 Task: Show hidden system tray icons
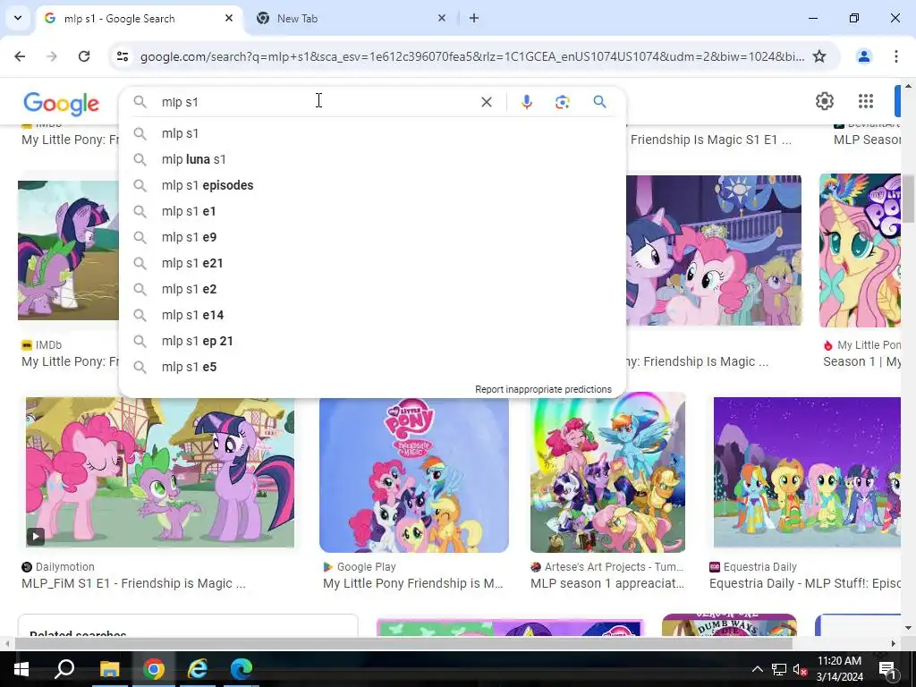click(x=757, y=669)
